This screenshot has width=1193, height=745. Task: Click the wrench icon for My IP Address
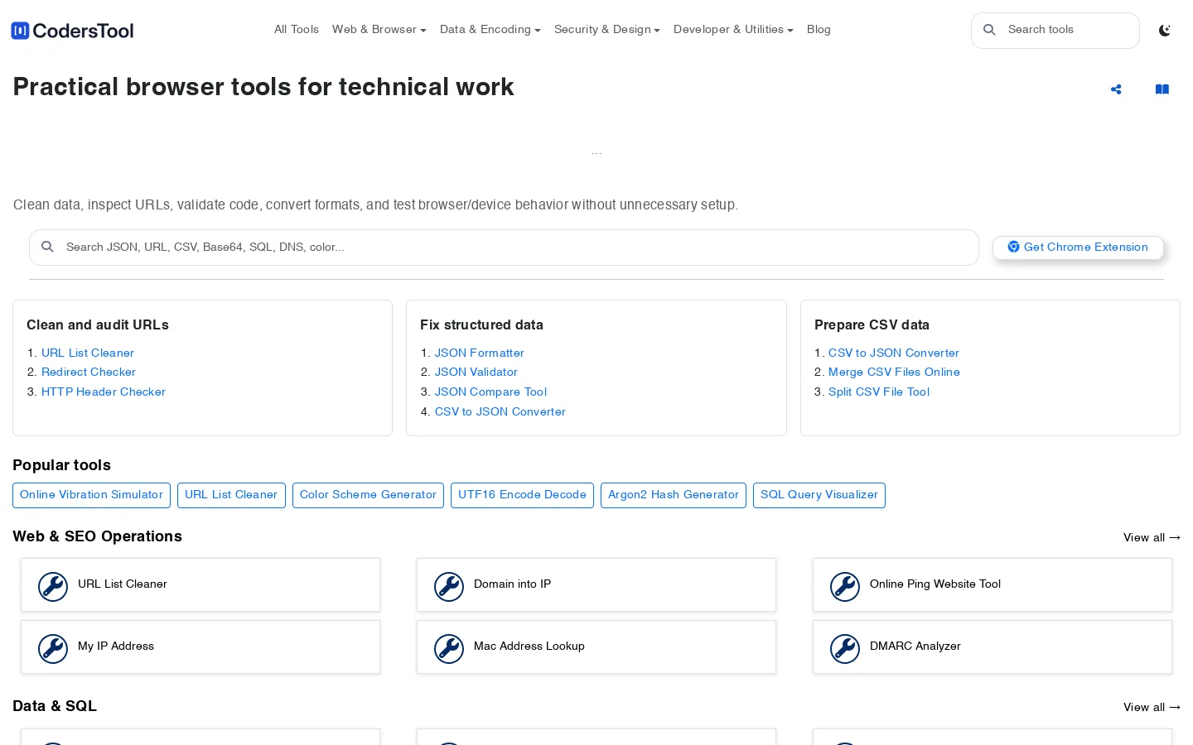(53, 648)
